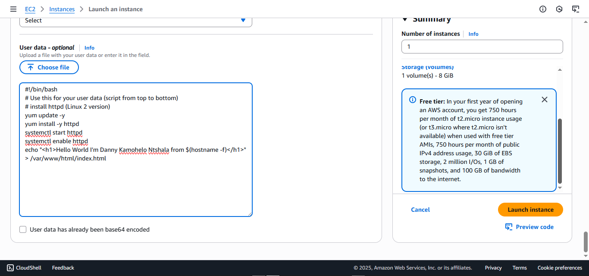The width and height of the screenshot is (589, 276).
Task: Go to Instances via the breadcrumb
Action: click(x=62, y=9)
